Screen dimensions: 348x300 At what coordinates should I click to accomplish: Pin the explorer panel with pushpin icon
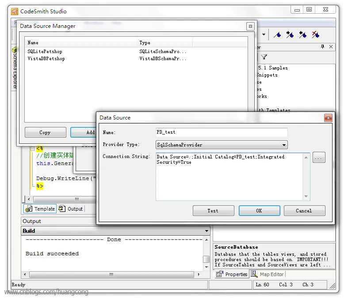[323, 47]
